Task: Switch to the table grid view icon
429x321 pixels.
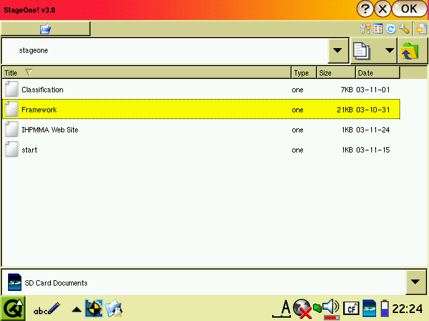Action: (378, 29)
